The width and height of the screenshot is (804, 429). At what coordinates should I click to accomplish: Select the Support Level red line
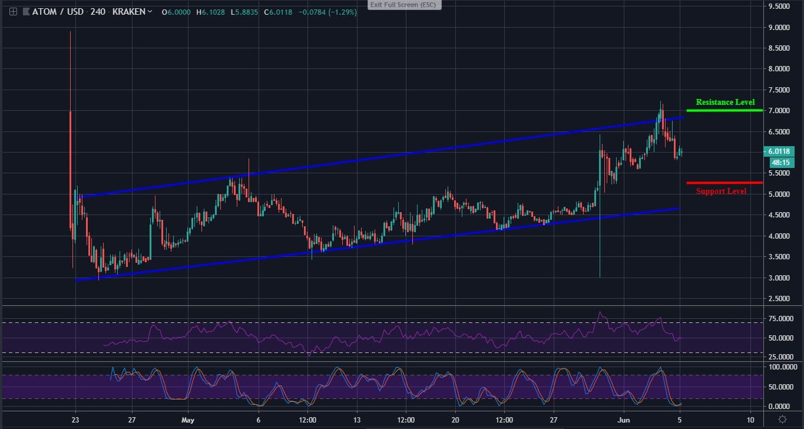point(723,183)
